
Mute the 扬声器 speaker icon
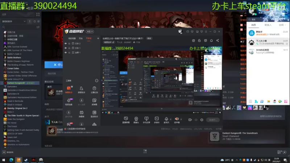point(177,119)
